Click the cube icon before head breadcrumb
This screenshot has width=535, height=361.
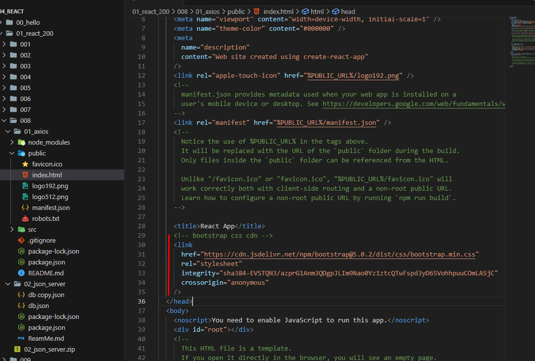[x=335, y=11]
